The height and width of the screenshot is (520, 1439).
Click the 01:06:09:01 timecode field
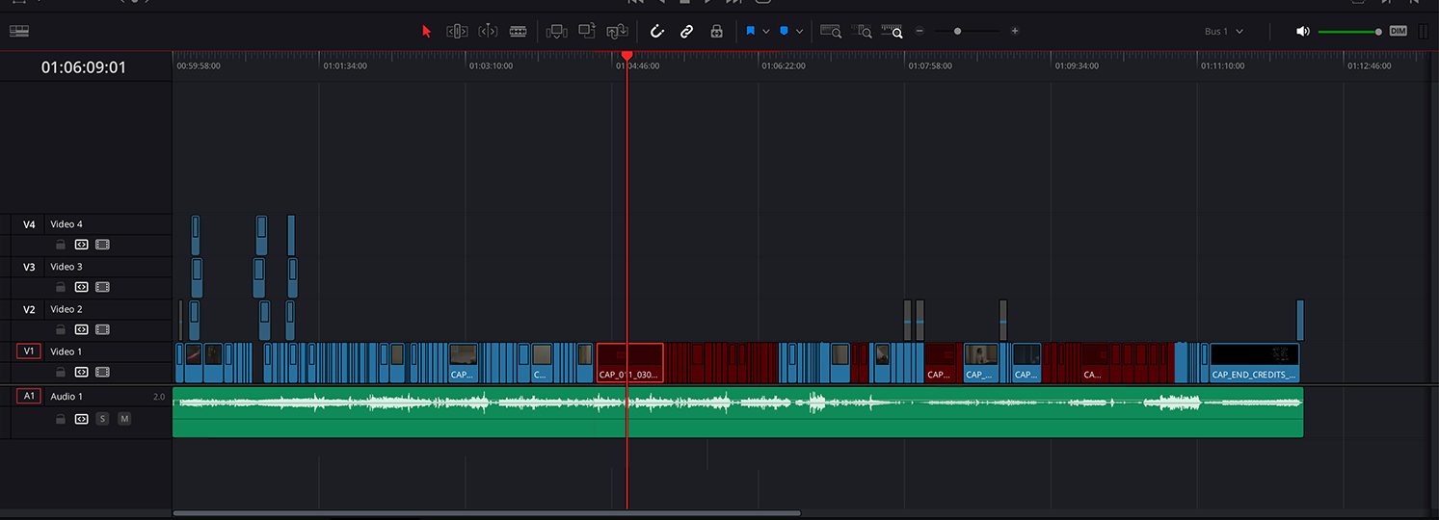click(84, 67)
